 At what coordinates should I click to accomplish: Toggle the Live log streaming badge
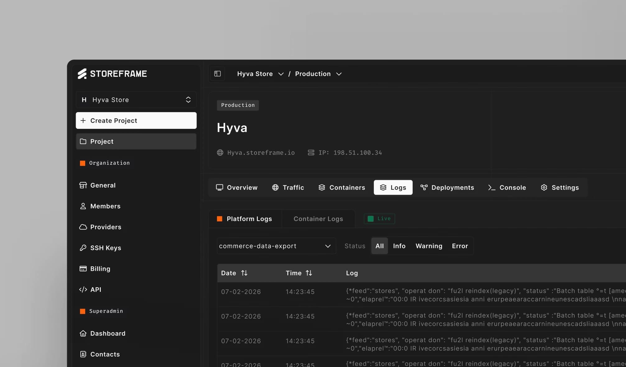pos(379,219)
